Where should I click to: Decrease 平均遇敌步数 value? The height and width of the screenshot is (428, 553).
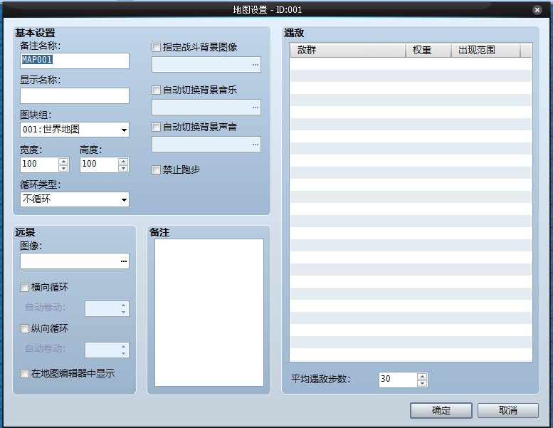click(422, 384)
